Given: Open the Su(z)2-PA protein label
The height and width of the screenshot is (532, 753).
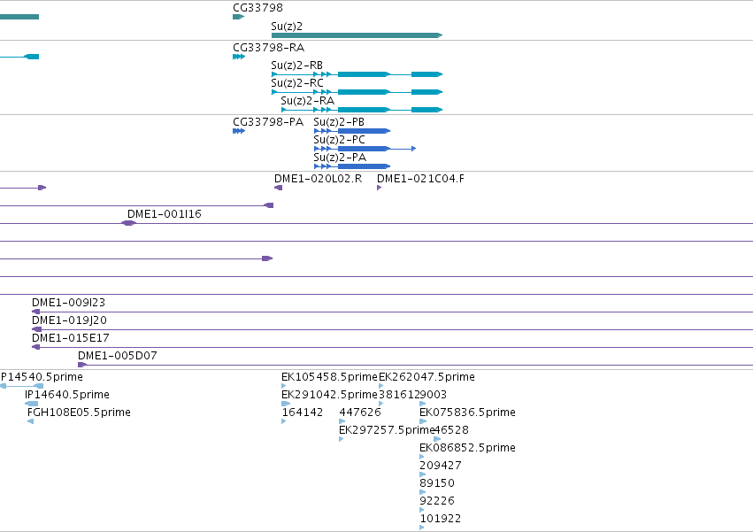Looking at the screenshot, I should click(340, 158).
